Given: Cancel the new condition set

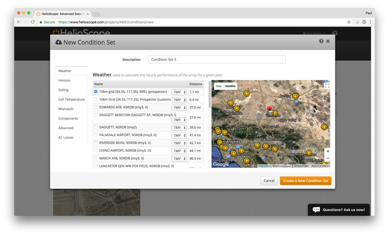Looking at the screenshot, I should (269, 181).
